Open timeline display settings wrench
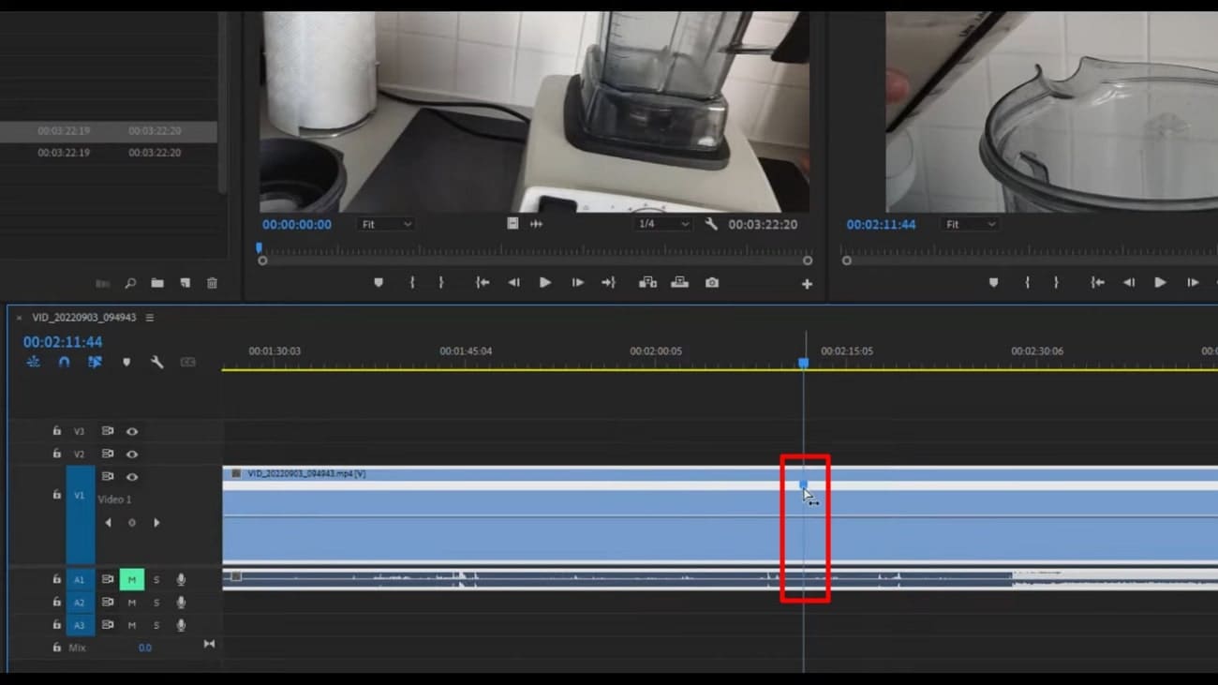The image size is (1218, 685). tap(157, 362)
